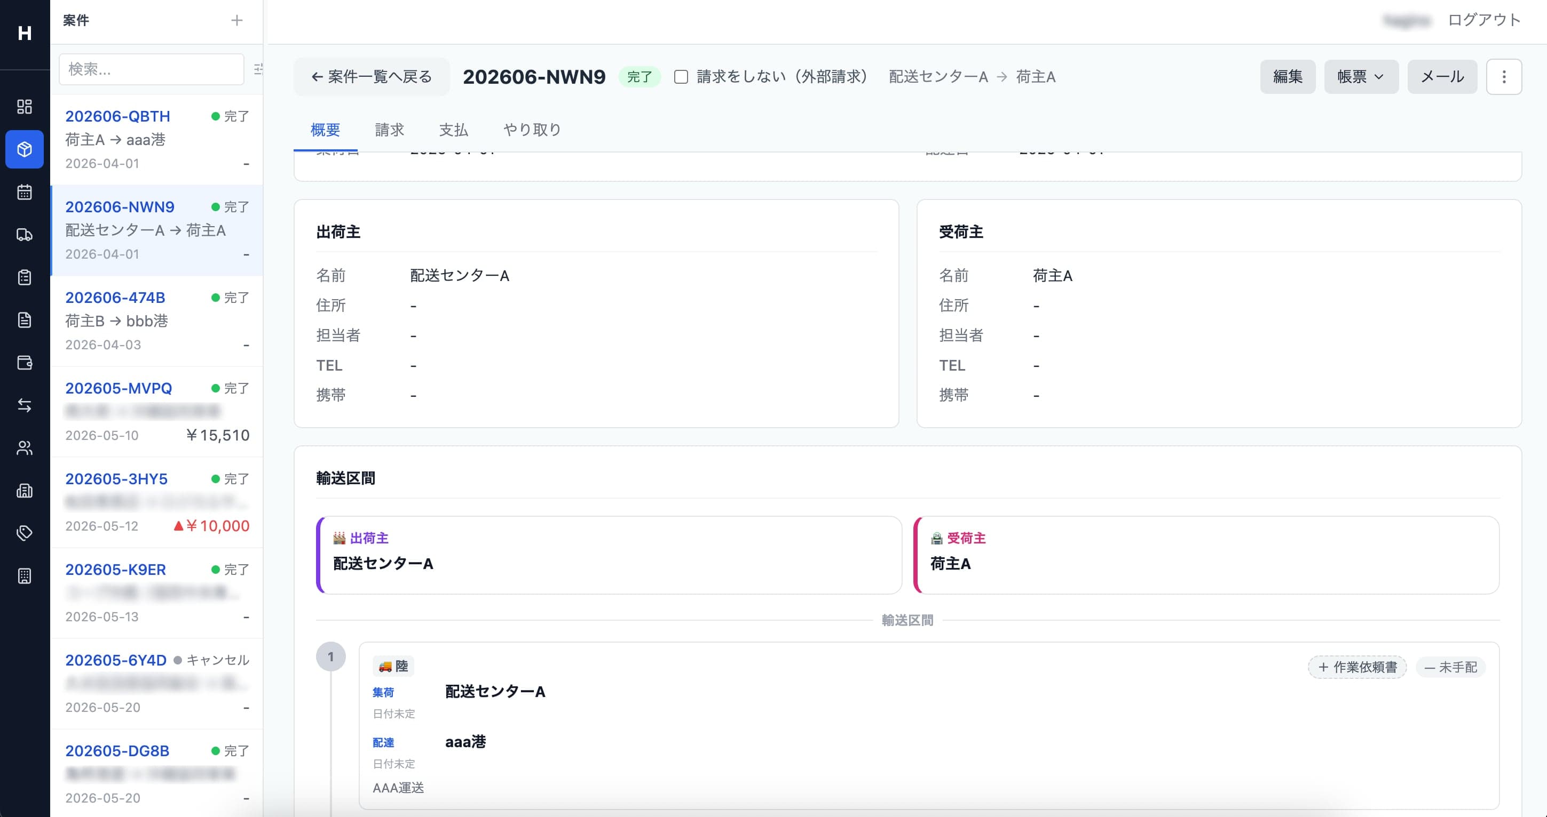Switch to the 概要 tab

coord(326,130)
